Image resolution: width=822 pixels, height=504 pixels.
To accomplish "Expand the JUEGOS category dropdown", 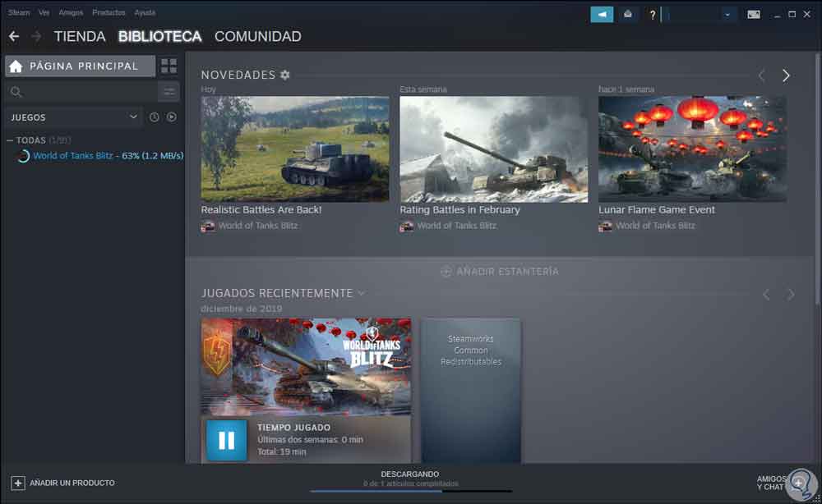I will [x=74, y=117].
